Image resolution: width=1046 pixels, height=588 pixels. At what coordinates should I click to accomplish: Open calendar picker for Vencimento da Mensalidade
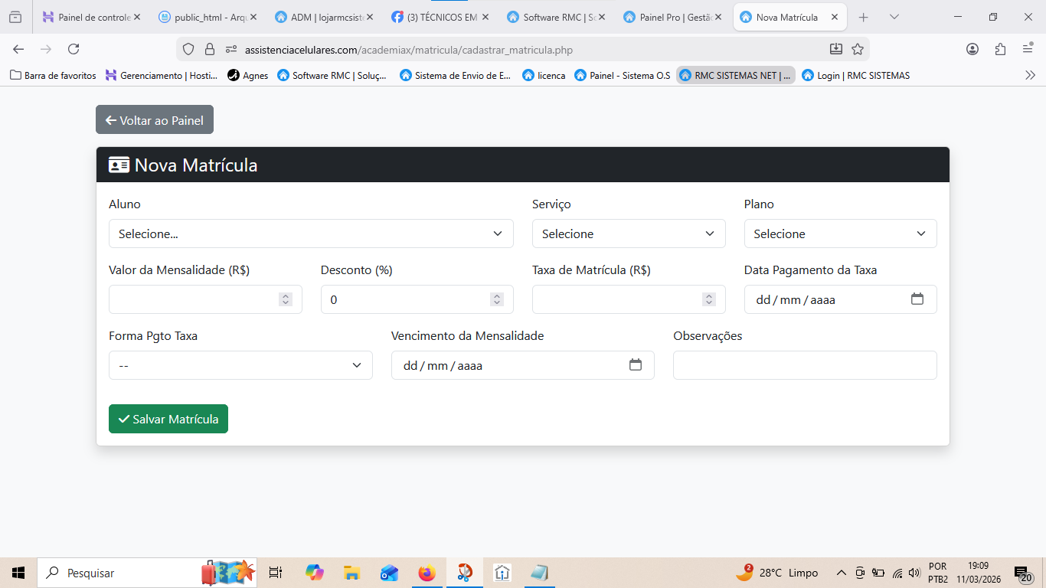point(635,365)
